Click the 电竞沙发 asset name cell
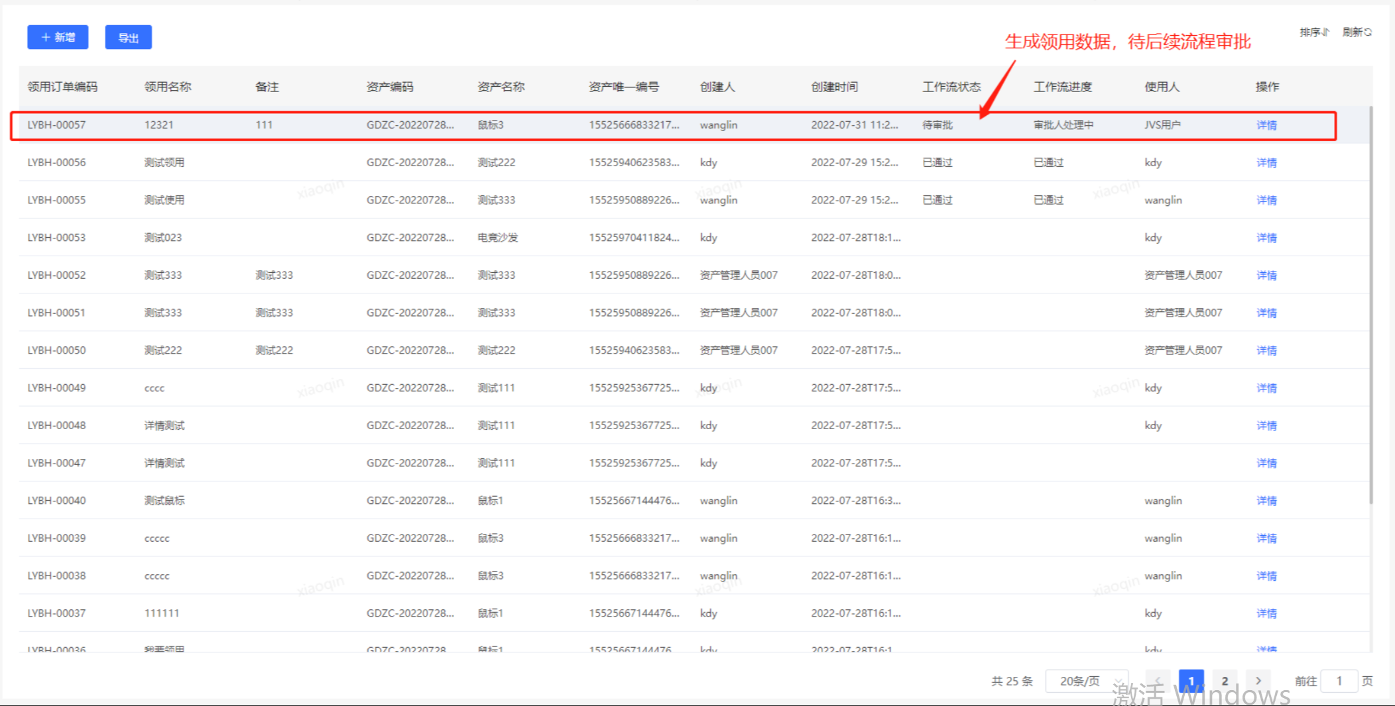Image resolution: width=1395 pixels, height=706 pixels. 498,238
